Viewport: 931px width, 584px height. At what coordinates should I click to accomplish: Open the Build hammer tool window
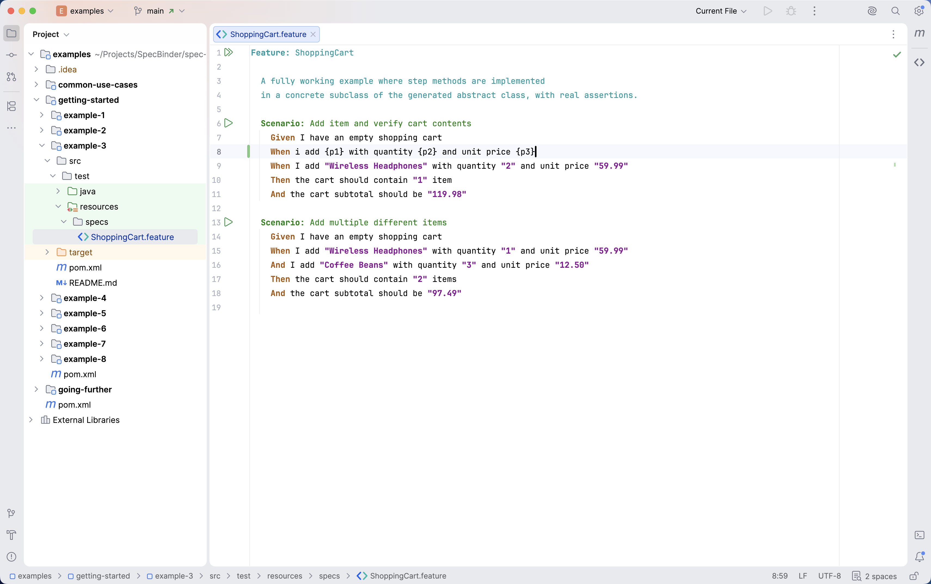[12, 535]
